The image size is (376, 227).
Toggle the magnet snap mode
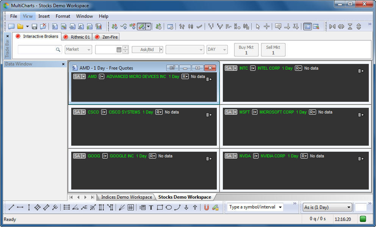(207, 207)
